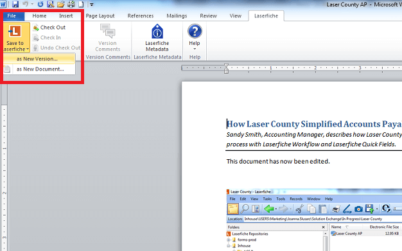Switch to the Home tab
This screenshot has height=251, width=402.
click(x=39, y=16)
